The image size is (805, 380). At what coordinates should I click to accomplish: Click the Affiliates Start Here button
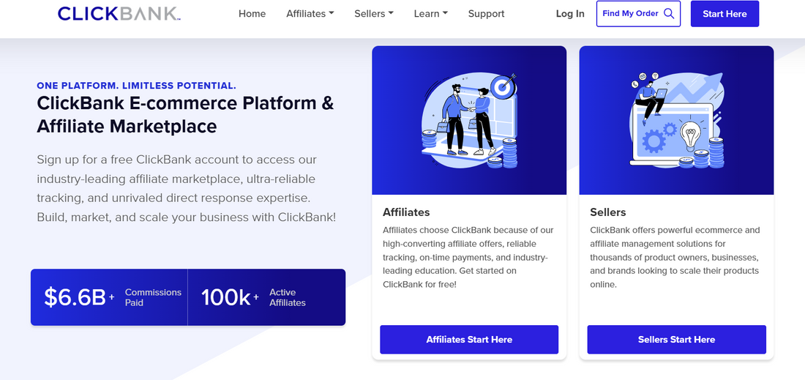pos(469,340)
